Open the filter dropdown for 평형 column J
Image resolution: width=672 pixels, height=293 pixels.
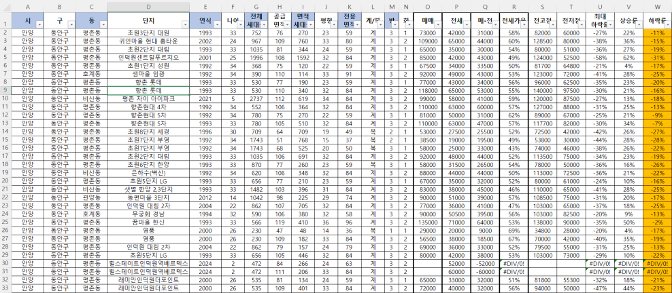tap(333, 25)
